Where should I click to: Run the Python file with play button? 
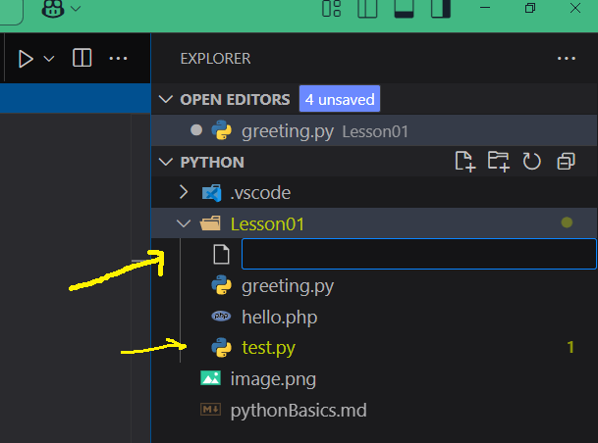tap(26, 59)
